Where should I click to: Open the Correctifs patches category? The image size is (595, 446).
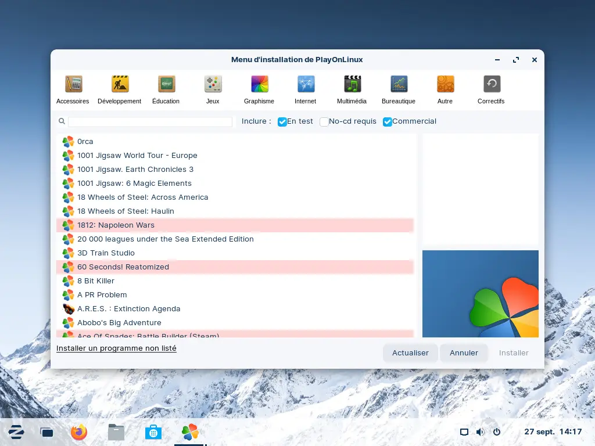(492, 85)
